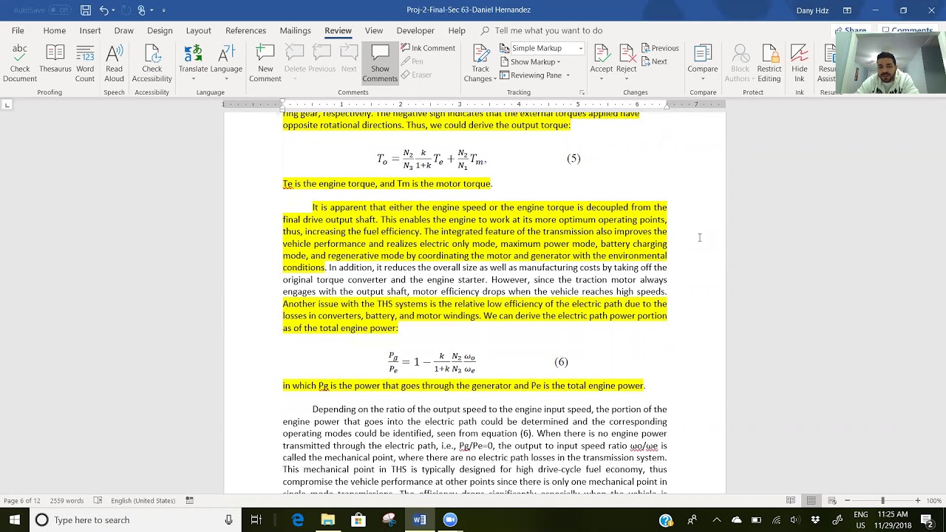Expand the Show Markup menu
The height and width of the screenshot is (532, 946).
pyautogui.click(x=530, y=61)
